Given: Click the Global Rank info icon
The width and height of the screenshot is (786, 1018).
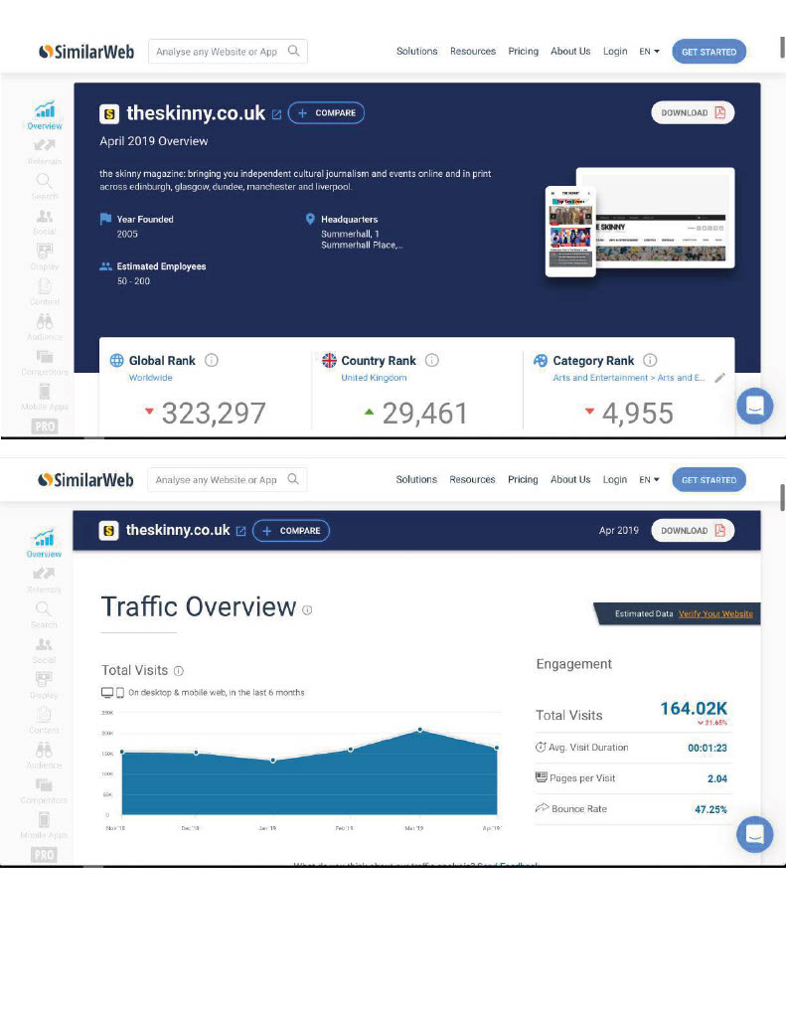Looking at the screenshot, I should pos(212,360).
